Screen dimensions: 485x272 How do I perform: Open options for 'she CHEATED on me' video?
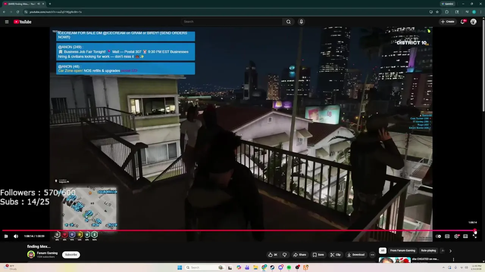pos(454,260)
